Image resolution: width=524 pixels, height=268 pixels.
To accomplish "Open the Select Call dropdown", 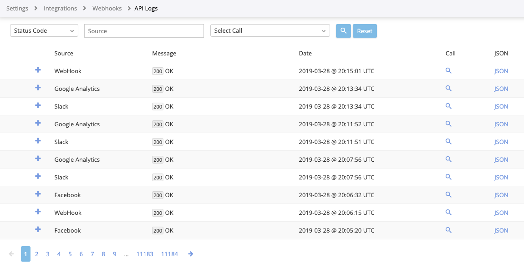I will pyautogui.click(x=270, y=31).
